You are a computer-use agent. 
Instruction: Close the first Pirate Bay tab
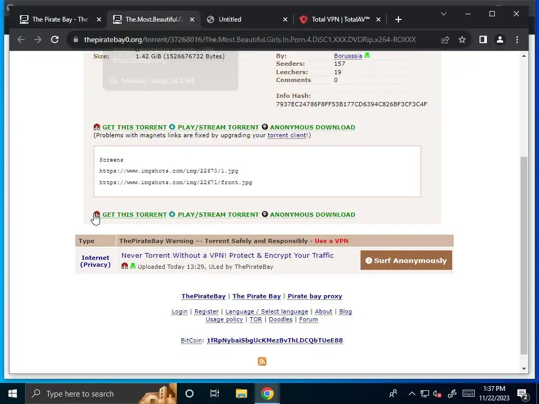coord(98,19)
